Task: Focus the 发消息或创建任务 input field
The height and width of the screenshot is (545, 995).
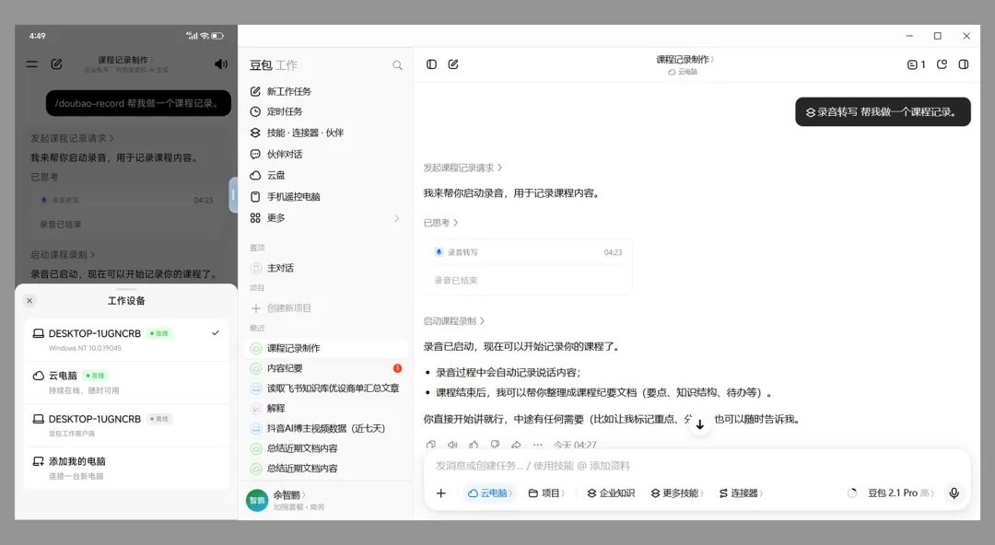Action: (x=696, y=466)
